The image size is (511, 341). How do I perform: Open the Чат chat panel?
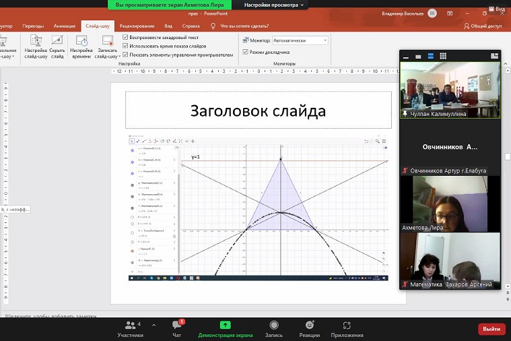click(176, 328)
